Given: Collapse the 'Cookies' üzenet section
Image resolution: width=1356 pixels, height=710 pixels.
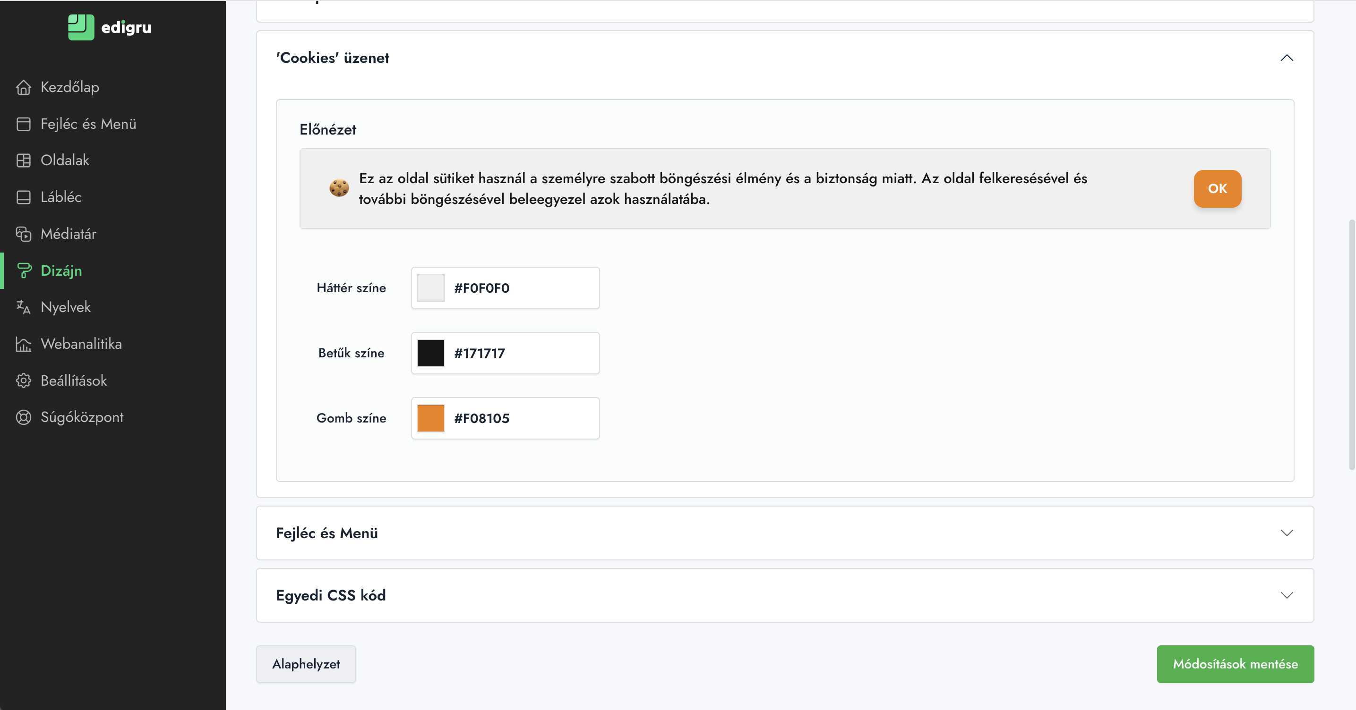Looking at the screenshot, I should point(1286,58).
